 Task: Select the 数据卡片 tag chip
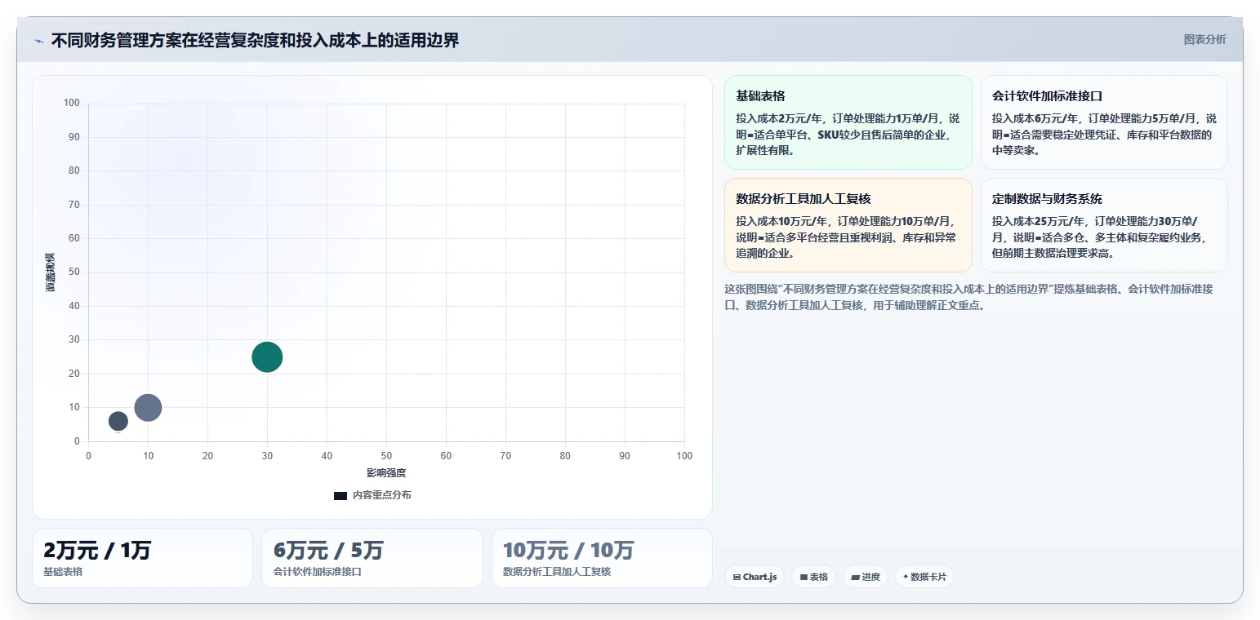tap(924, 577)
